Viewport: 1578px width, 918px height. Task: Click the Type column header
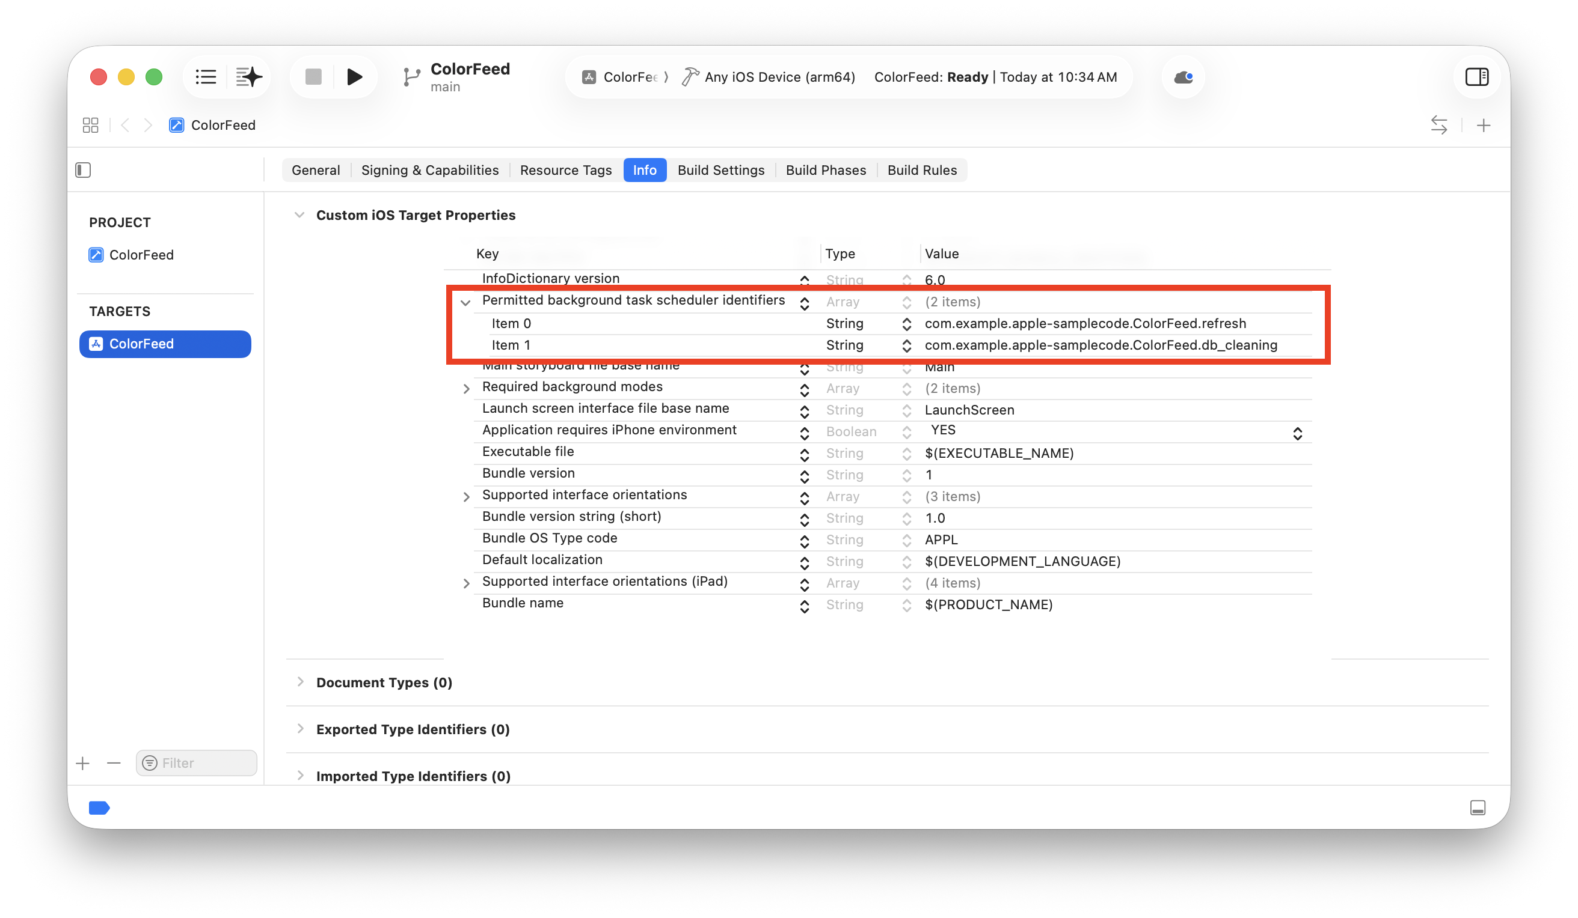click(840, 254)
